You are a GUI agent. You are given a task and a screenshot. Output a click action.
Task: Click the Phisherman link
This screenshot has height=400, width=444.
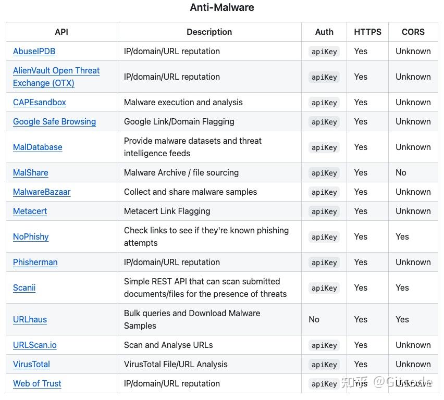35,262
